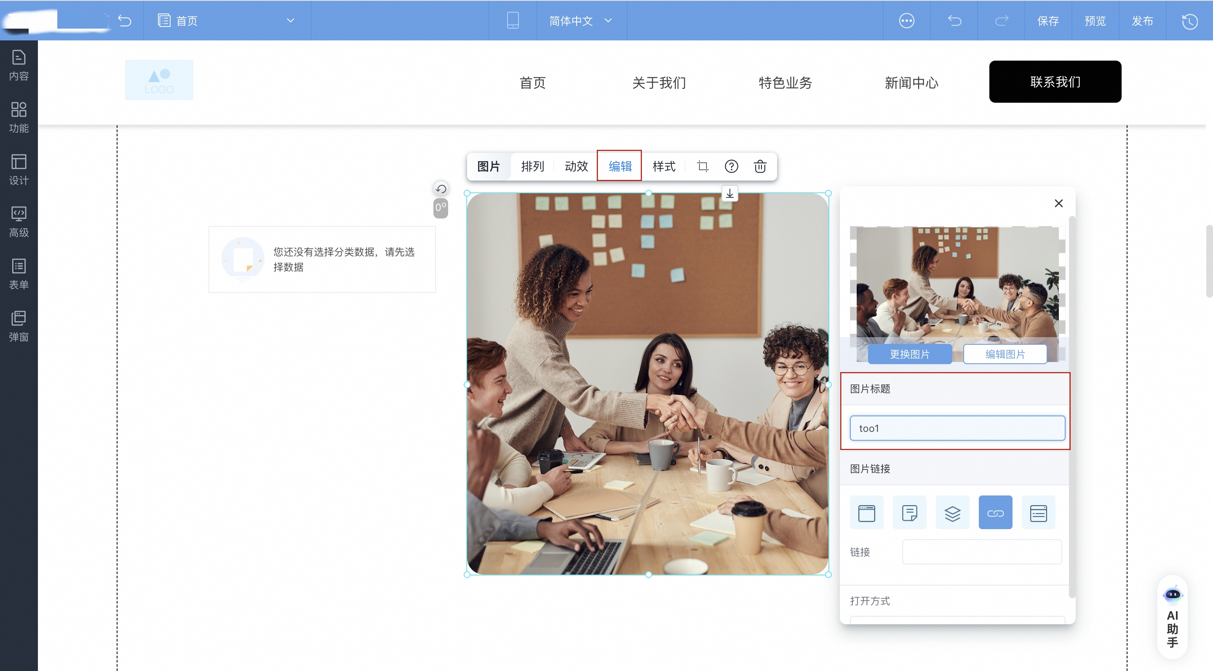The height and width of the screenshot is (671, 1213).
Task: Select the page link type icon
Action: point(866,512)
